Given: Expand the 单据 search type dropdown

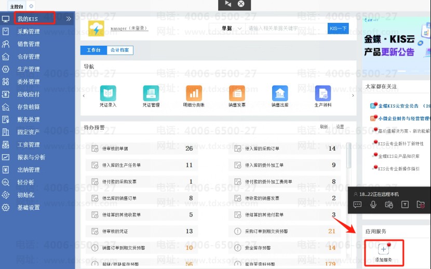Looking at the screenshot, I should pos(227,29).
